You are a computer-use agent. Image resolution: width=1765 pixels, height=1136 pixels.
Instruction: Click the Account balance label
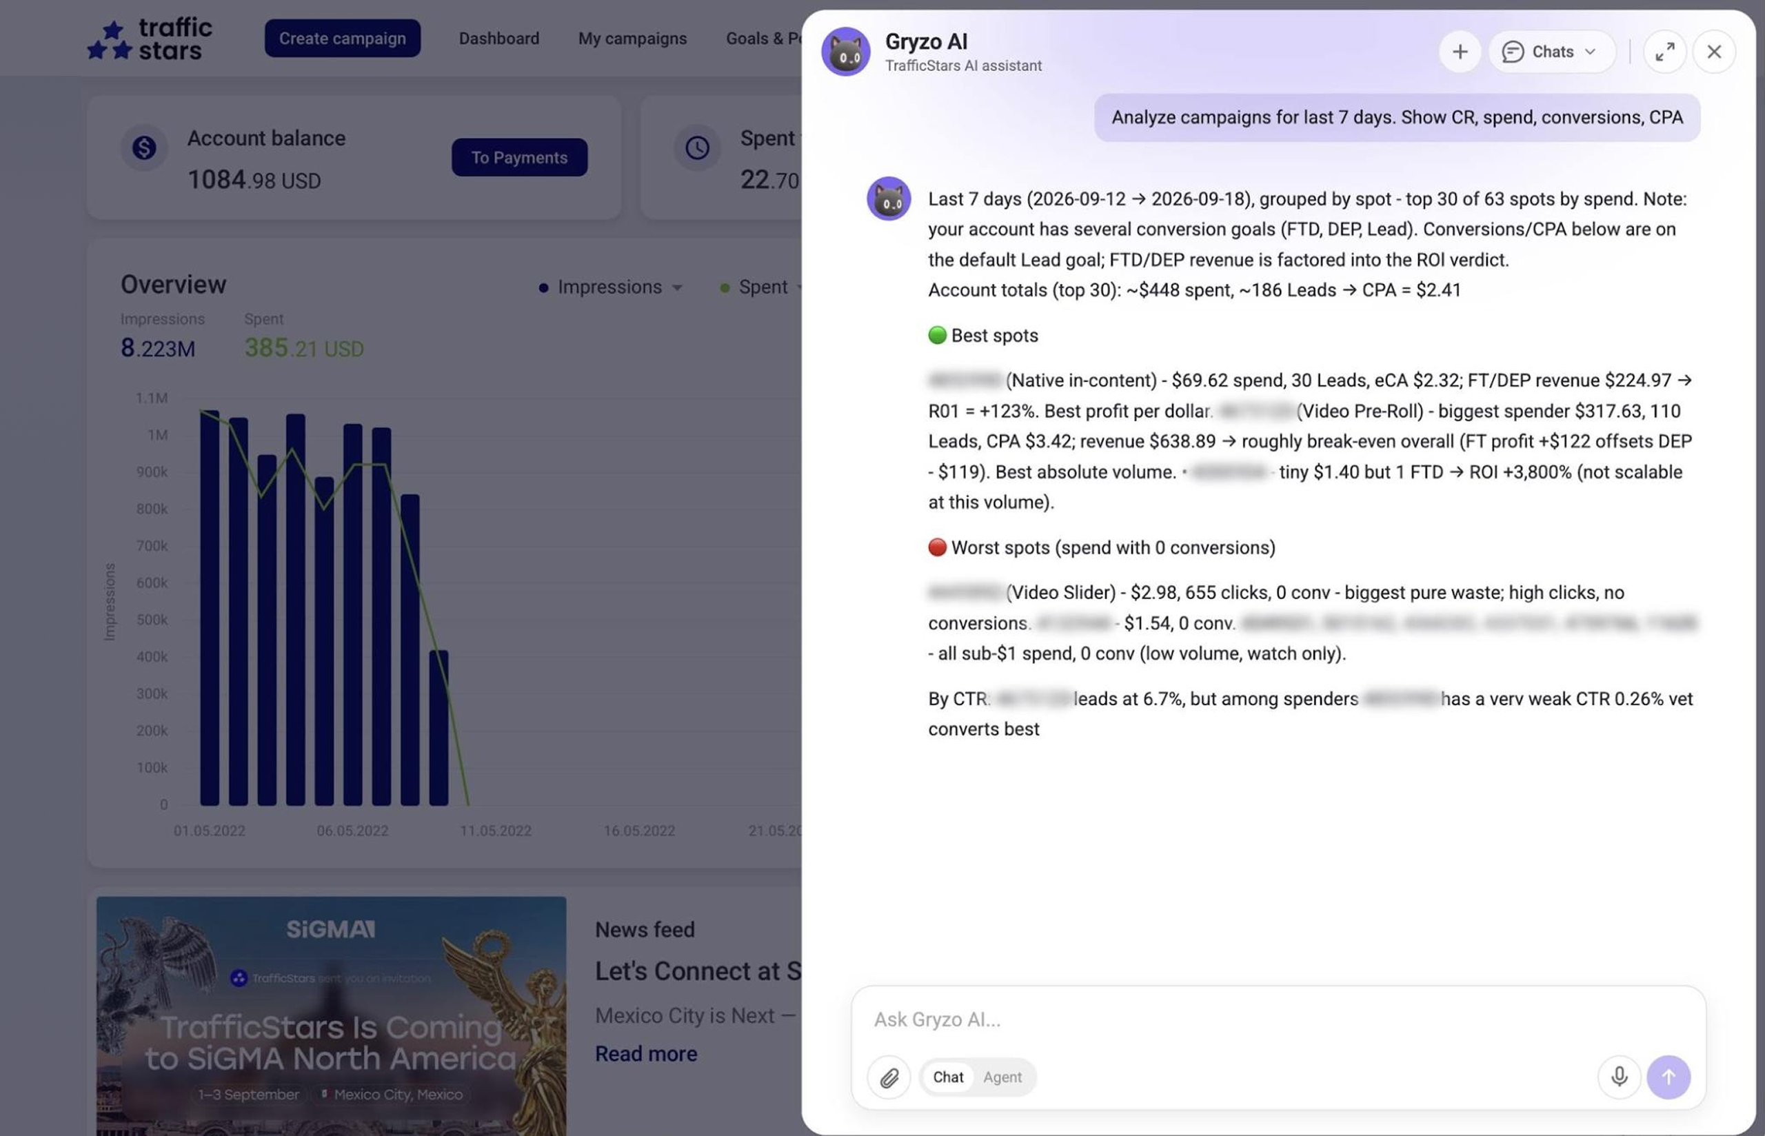pos(266,138)
